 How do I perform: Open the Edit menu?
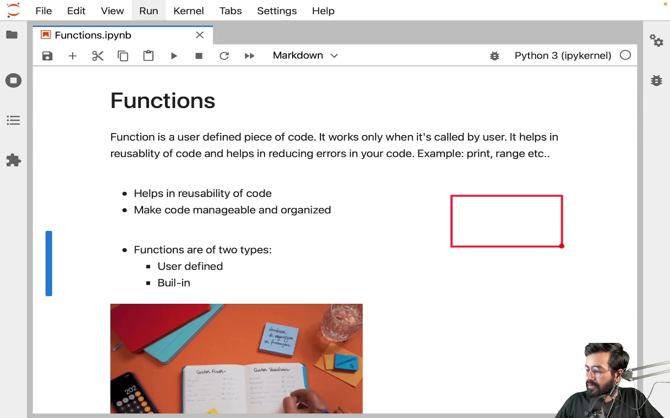click(76, 11)
